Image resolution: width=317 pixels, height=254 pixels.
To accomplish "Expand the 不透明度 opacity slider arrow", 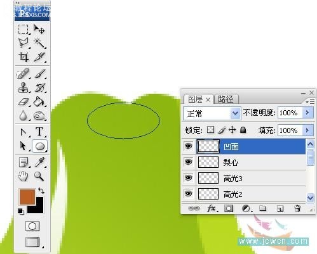I will (307, 113).
